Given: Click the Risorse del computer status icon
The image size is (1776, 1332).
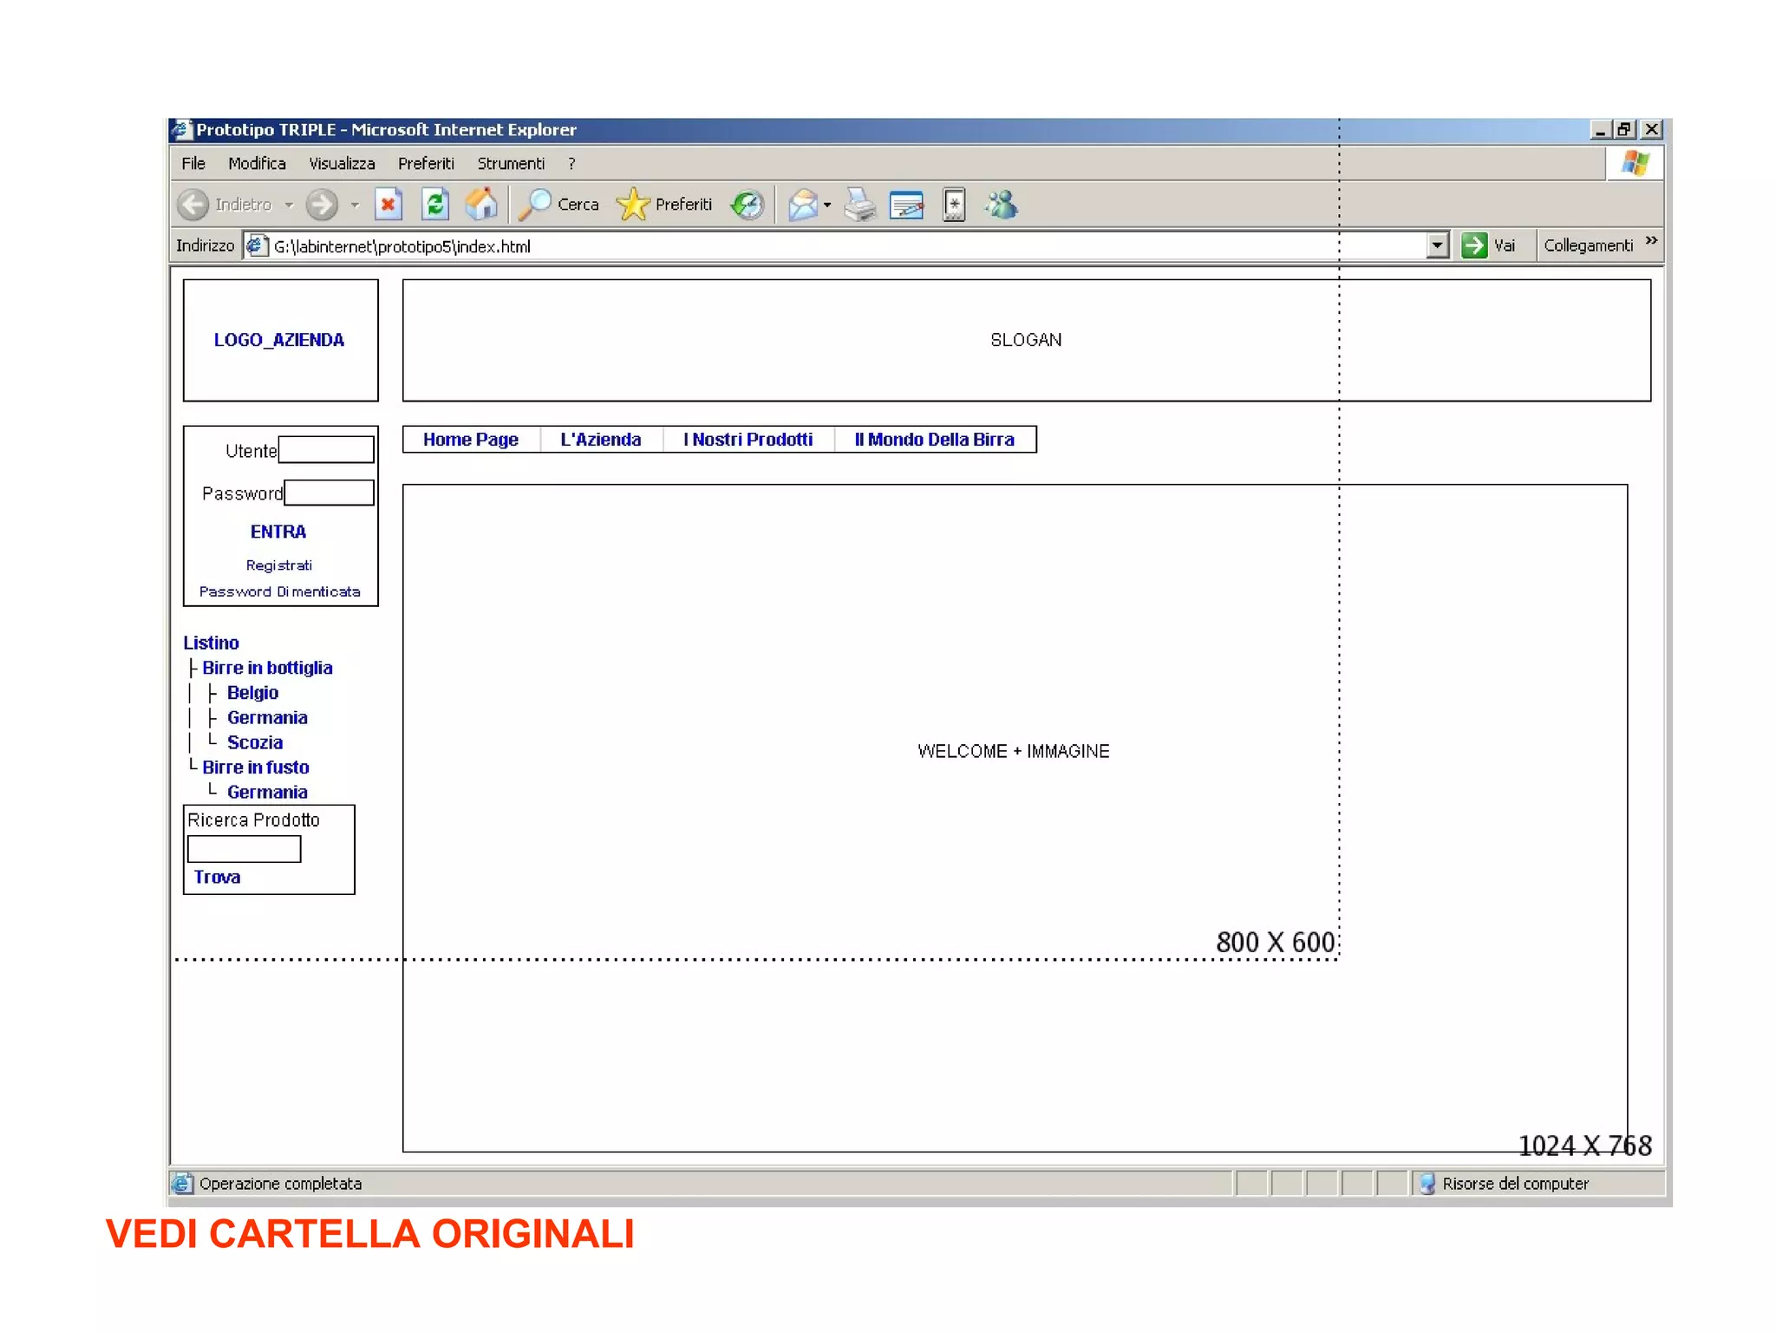Looking at the screenshot, I should pyautogui.click(x=1427, y=1184).
